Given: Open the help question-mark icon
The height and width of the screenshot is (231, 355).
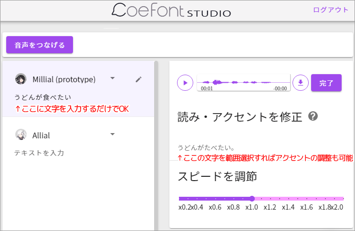Looking at the screenshot, I should point(313,116).
